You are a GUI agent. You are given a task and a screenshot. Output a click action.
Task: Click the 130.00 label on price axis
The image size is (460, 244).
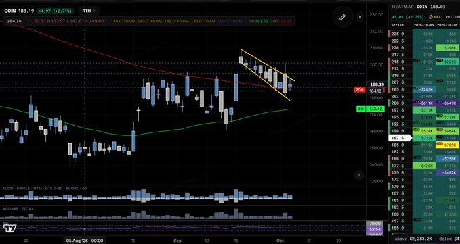click(x=377, y=181)
